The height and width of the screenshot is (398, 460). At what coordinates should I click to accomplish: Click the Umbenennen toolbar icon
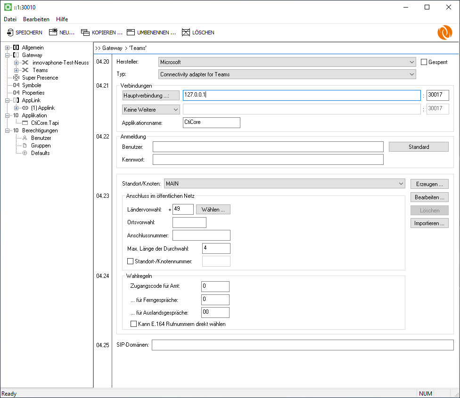pos(131,32)
